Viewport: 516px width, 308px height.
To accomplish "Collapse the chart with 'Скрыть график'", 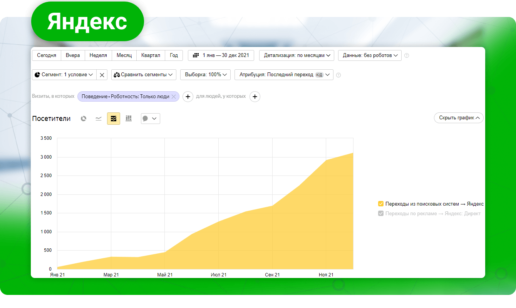I will coord(459,118).
